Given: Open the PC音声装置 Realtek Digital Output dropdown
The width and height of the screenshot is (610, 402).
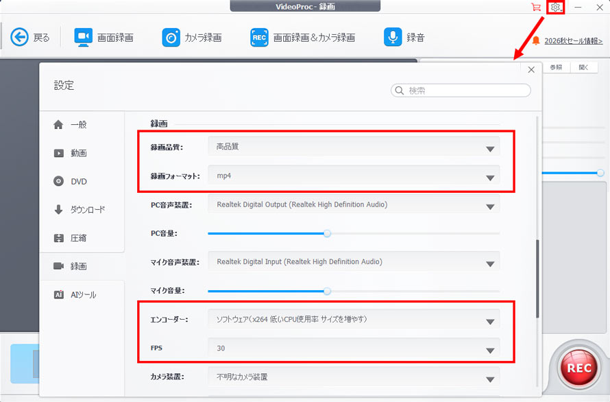Looking at the screenshot, I should tap(354, 204).
